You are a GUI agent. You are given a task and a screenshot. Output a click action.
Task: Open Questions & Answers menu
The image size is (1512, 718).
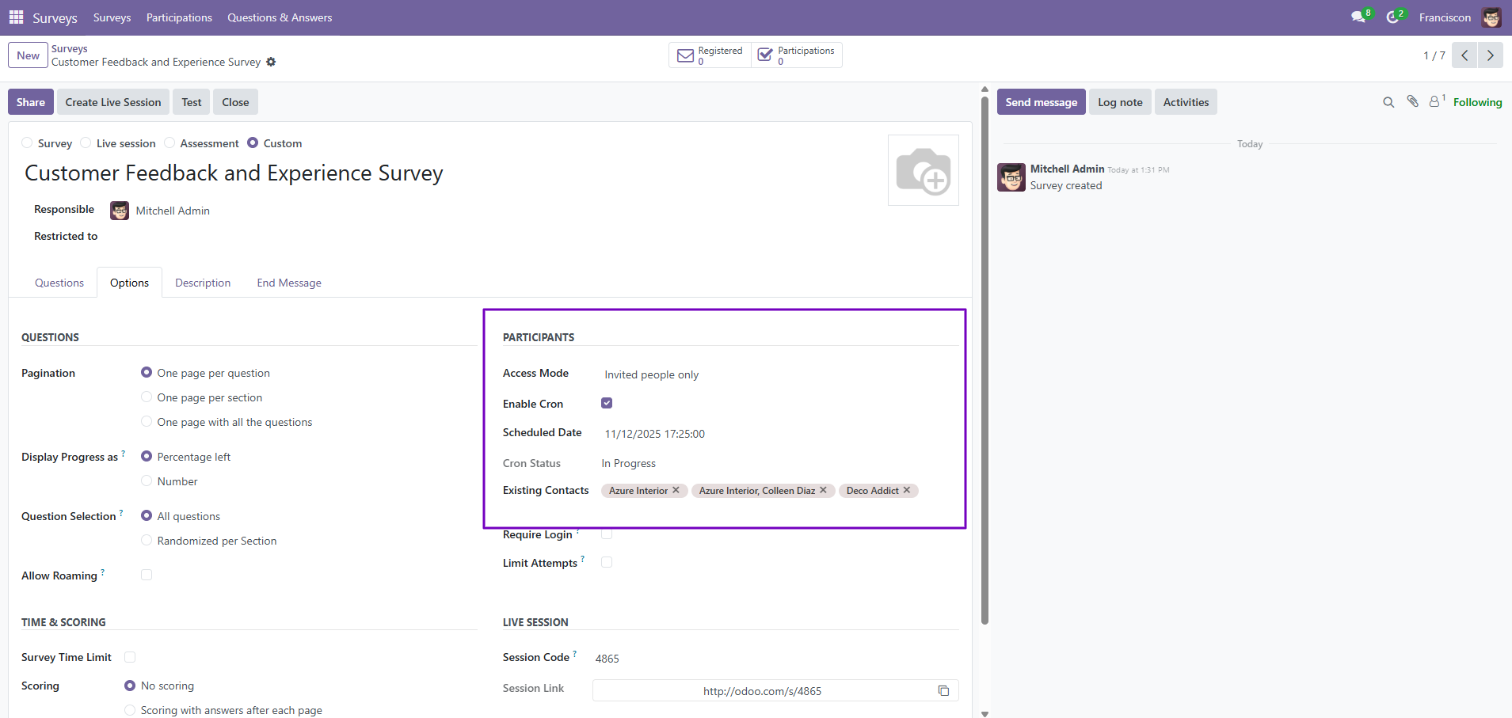(x=280, y=17)
